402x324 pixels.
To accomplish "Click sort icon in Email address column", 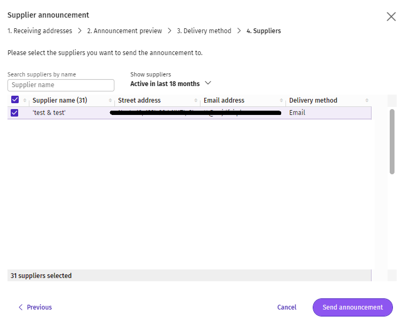I will click(x=281, y=101).
